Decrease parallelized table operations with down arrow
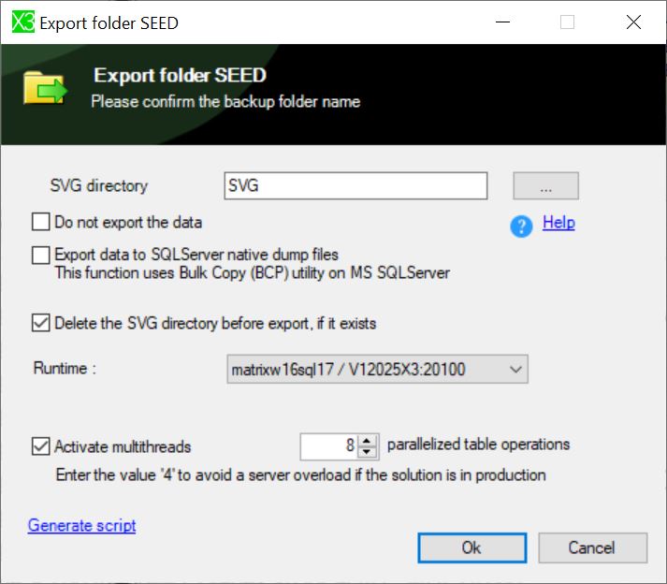Screen dimensions: 667x584 (367, 452)
